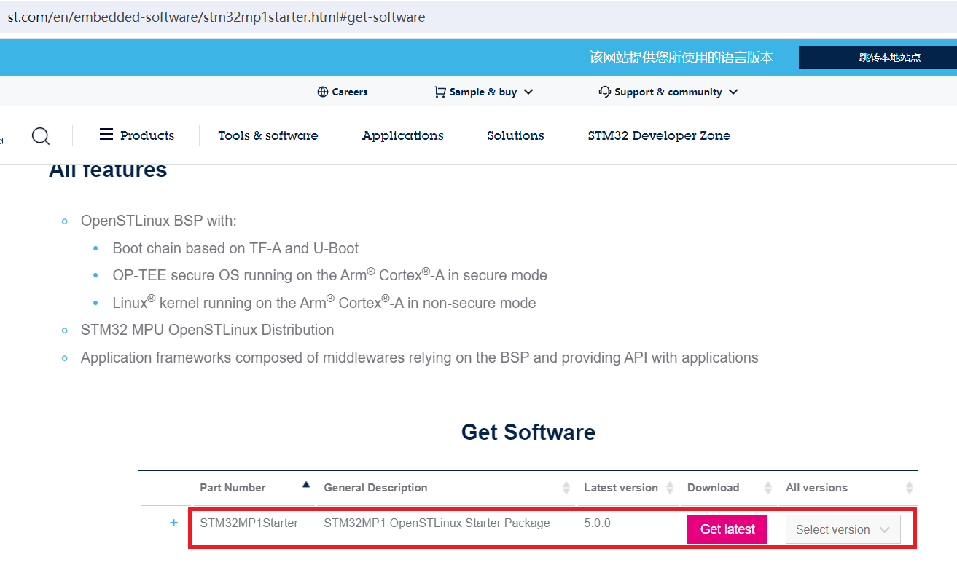957x565 pixels.
Task: Click the STM32MP1 OpenSTLinux Starter Package description
Action: pyautogui.click(x=437, y=523)
